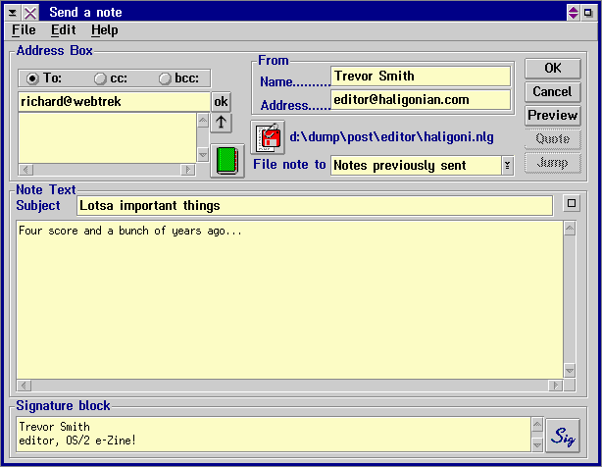Click the empty recipient list box
The image size is (602, 467).
[x=108, y=138]
